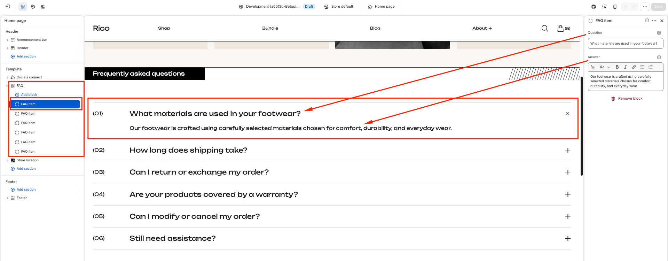Open the Sidekick assistant icon in the top bar

pos(594,7)
